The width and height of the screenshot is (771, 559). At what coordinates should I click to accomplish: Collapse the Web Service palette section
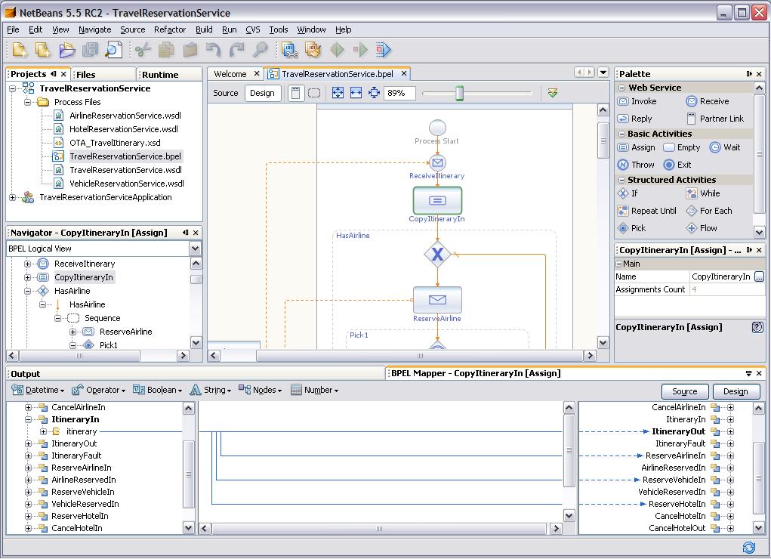click(621, 88)
